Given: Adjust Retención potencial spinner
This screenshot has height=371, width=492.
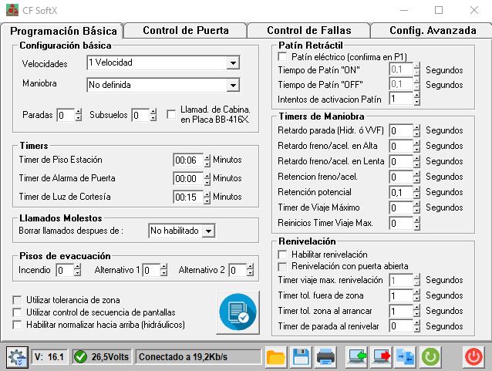Looking at the screenshot, I should tap(416, 192).
